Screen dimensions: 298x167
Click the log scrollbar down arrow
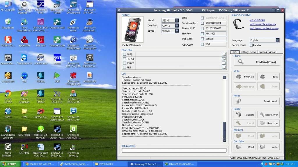click(x=224, y=140)
